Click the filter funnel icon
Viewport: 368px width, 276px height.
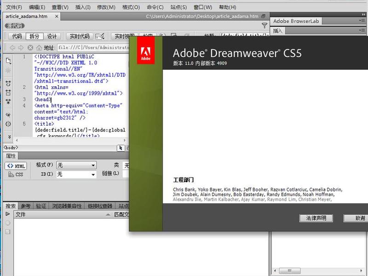click(264, 26)
